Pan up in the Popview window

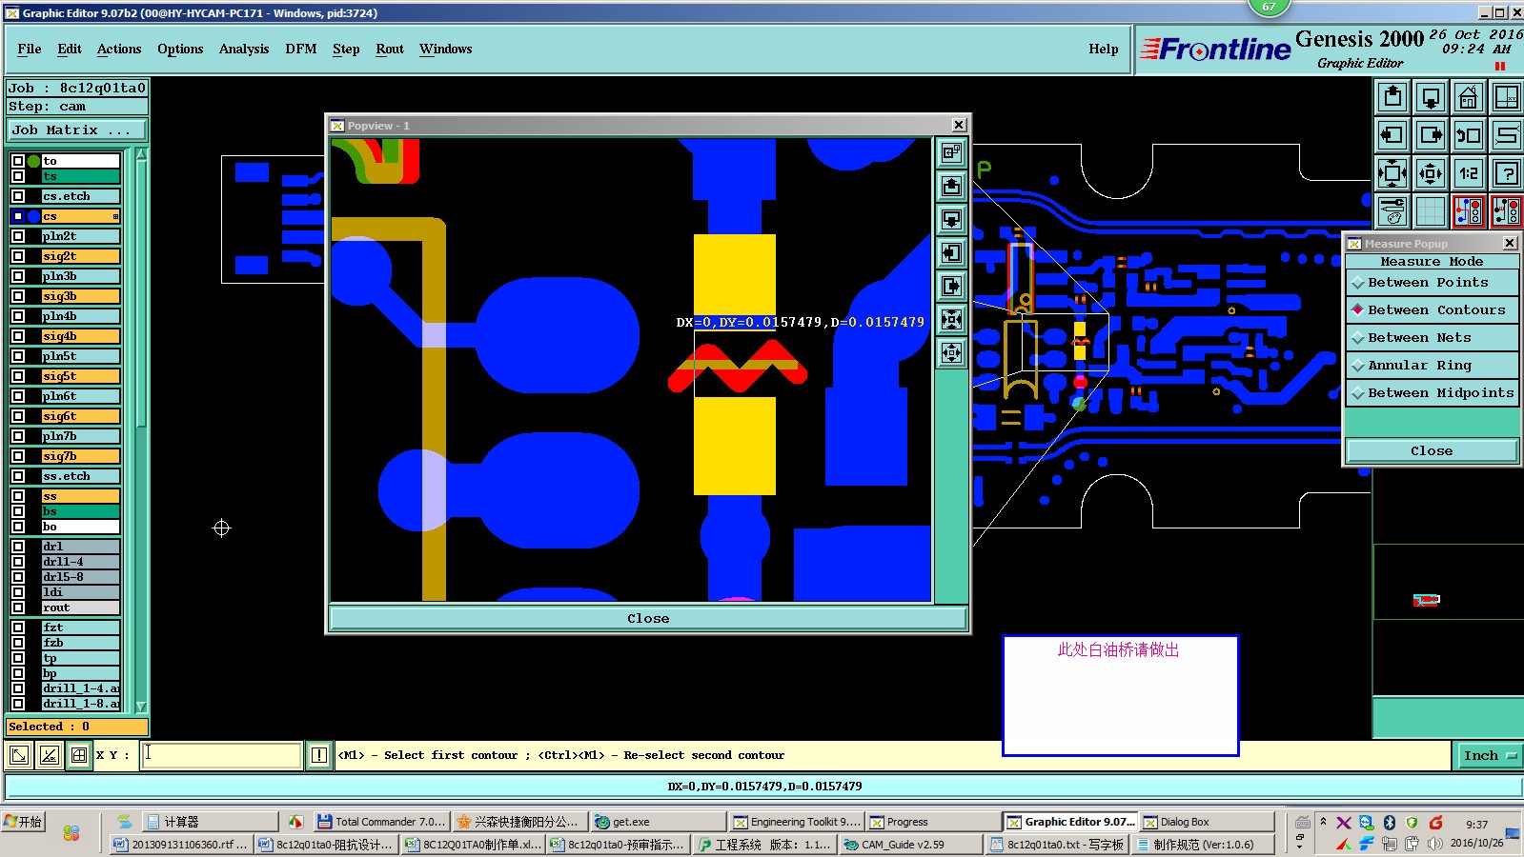[951, 186]
